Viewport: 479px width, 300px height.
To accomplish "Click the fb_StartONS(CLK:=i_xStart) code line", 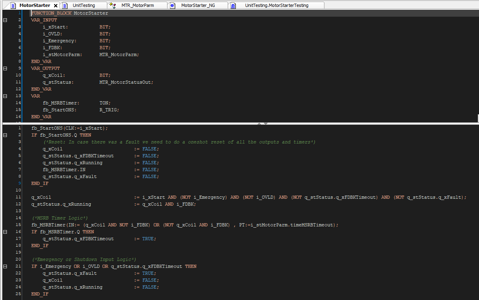I will coord(70,128).
